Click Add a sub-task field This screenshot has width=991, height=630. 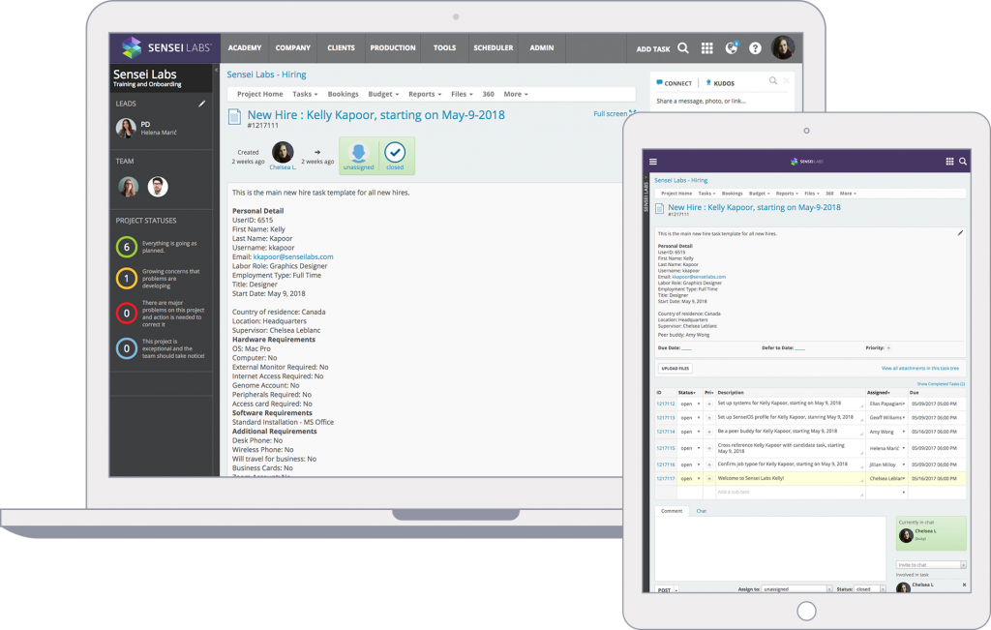790,493
